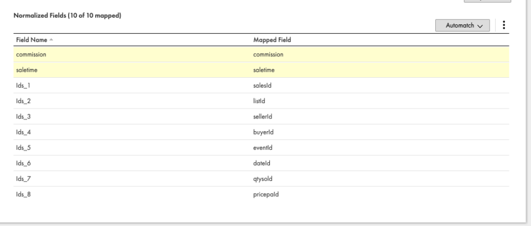
Task: Sort by the Field Name column header
Action: [x=32, y=40]
